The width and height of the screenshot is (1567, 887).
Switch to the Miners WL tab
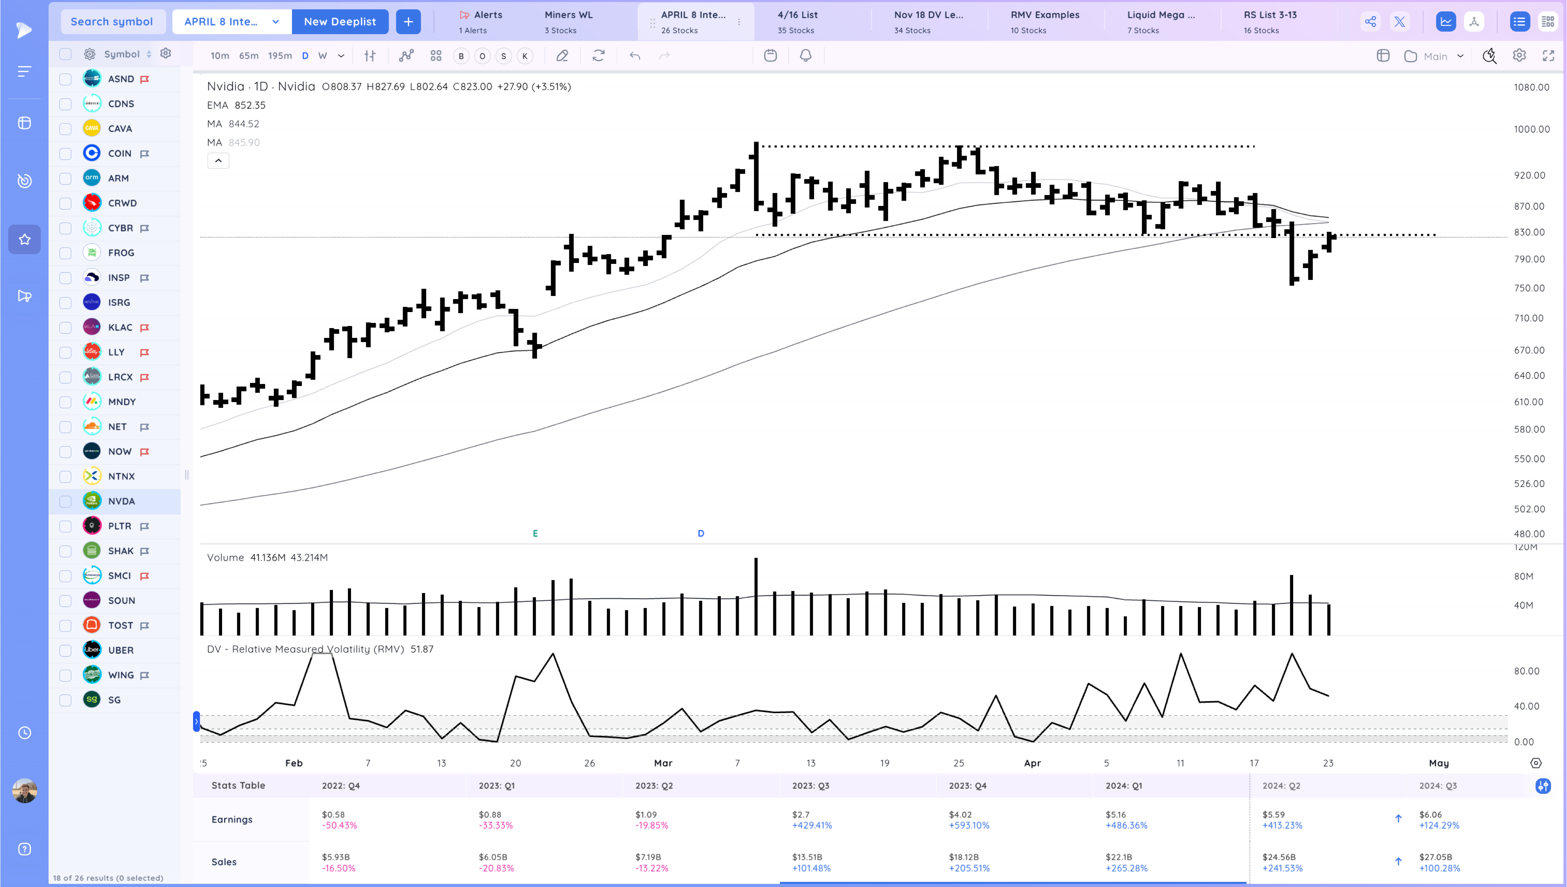pyautogui.click(x=568, y=22)
